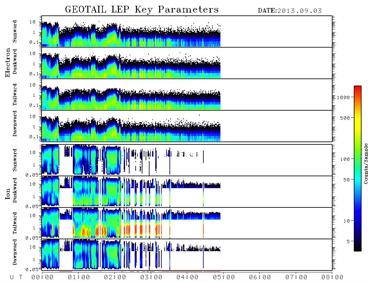The width and height of the screenshot is (368, 283).
Task: Click the Electron Dawnward panel label
Action: pyautogui.click(x=15, y=123)
